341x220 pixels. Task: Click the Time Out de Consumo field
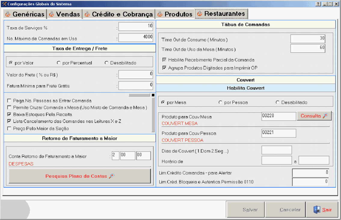coord(308,39)
